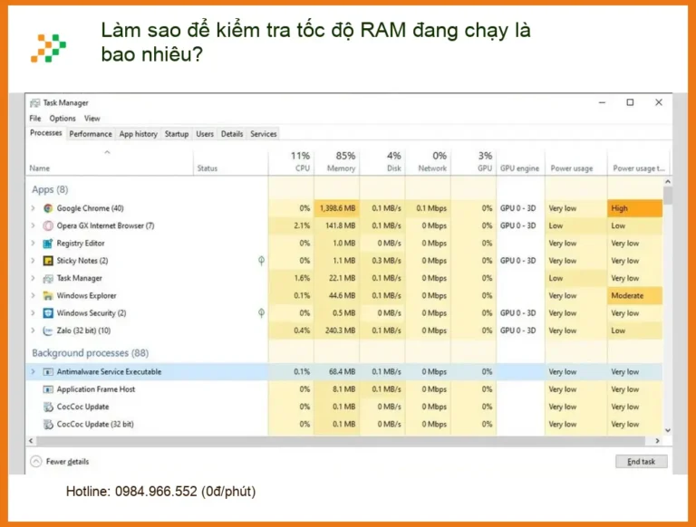Click the Antimalware Service Executable icon
This screenshot has width=696, height=527.
click(x=48, y=372)
